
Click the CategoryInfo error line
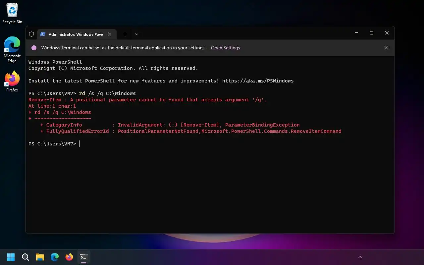tap(170, 125)
